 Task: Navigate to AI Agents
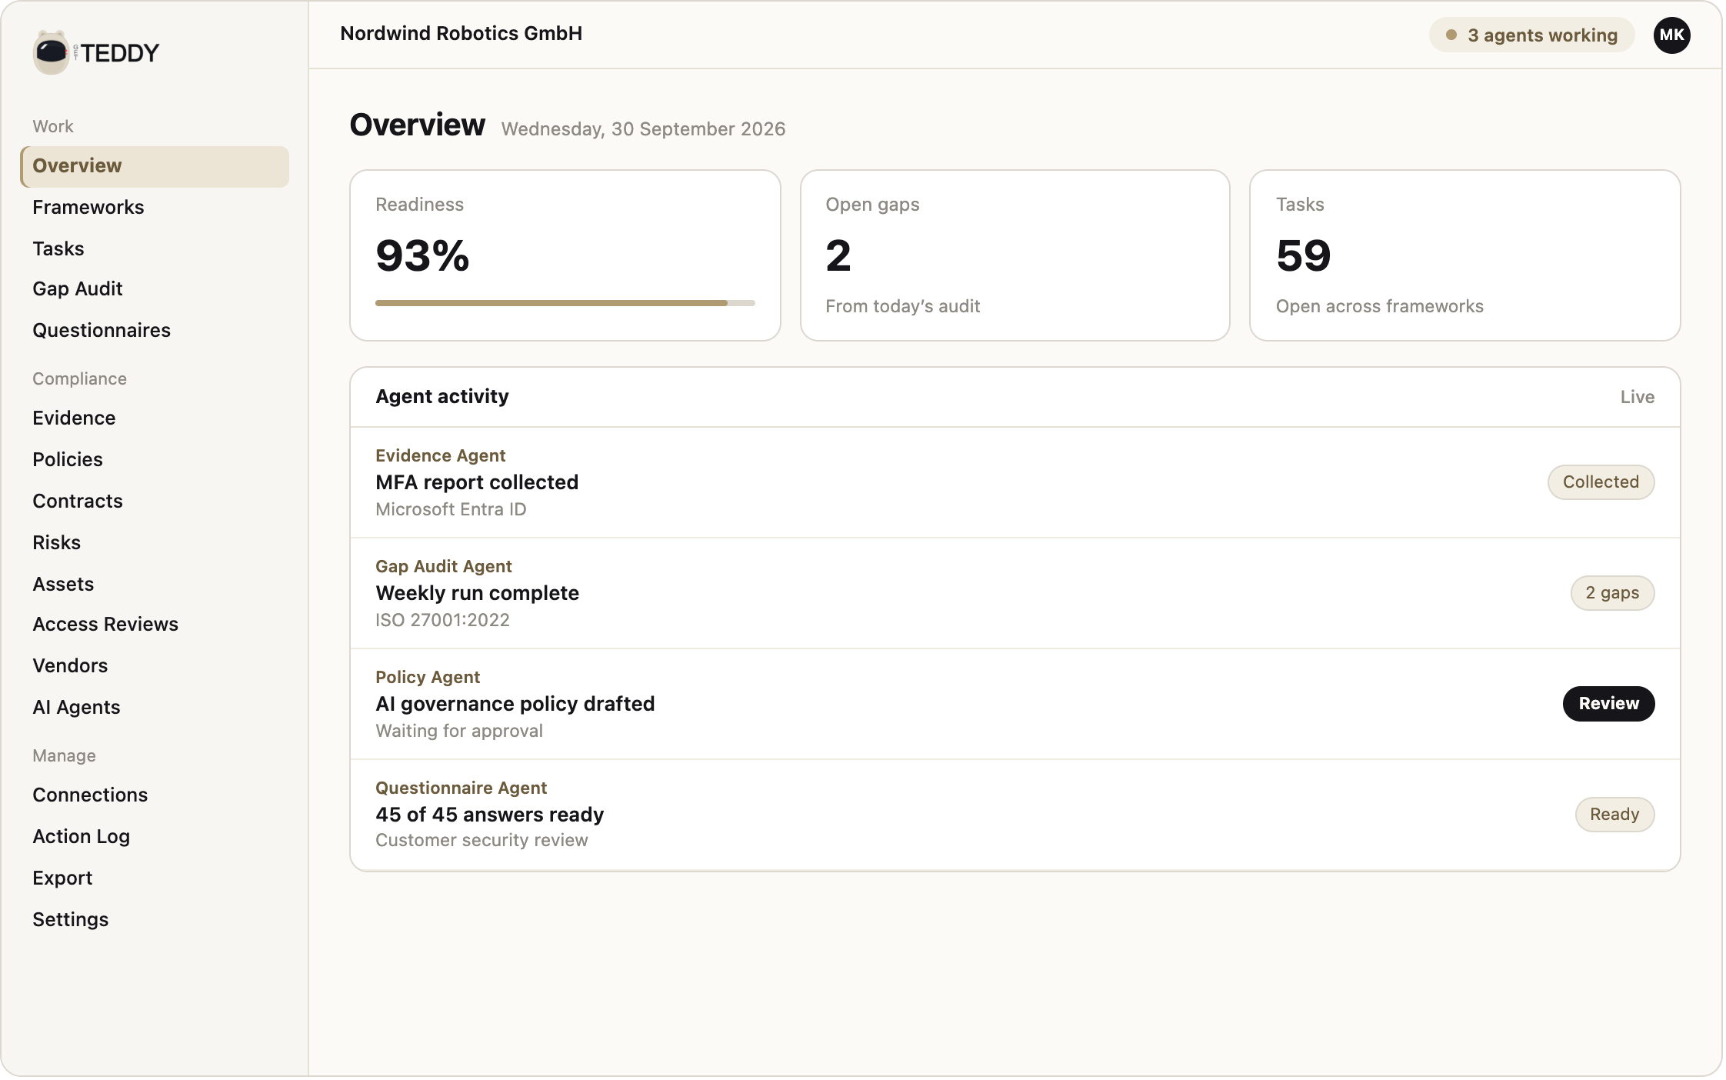coord(76,707)
